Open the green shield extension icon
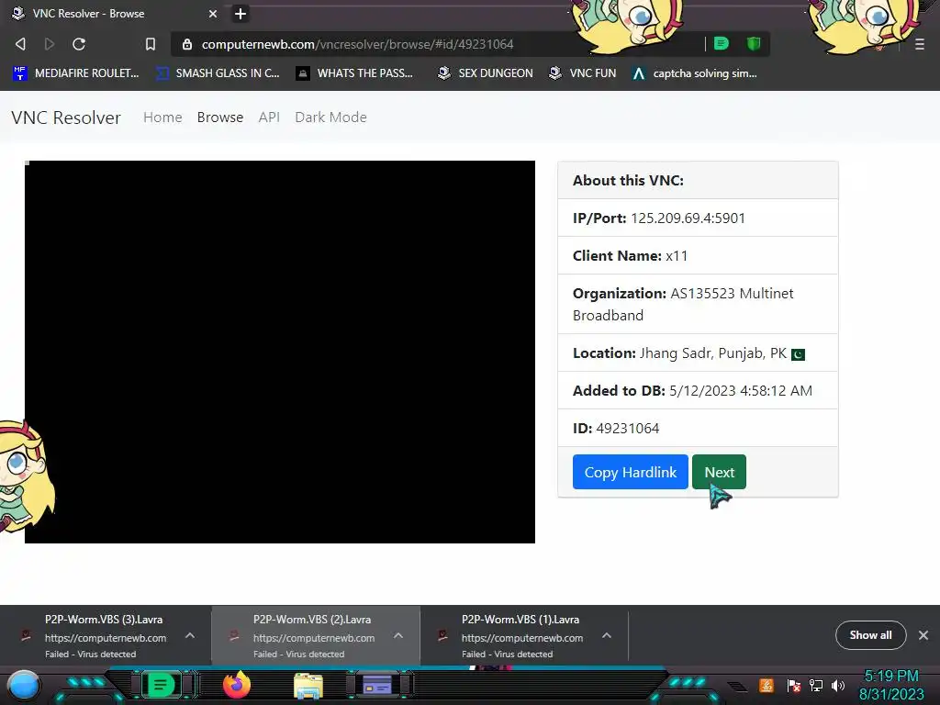 pos(754,43)
